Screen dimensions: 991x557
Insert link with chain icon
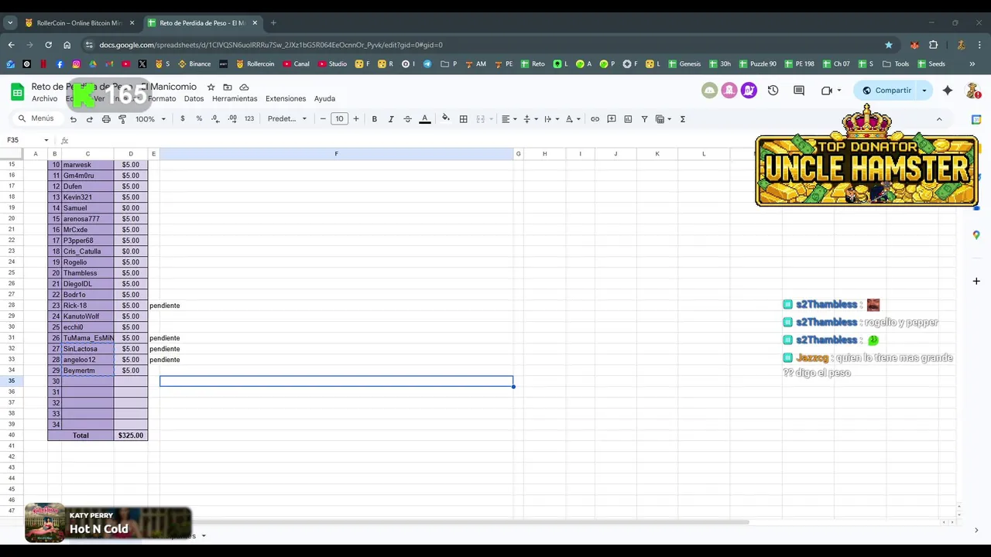[595, 119]
